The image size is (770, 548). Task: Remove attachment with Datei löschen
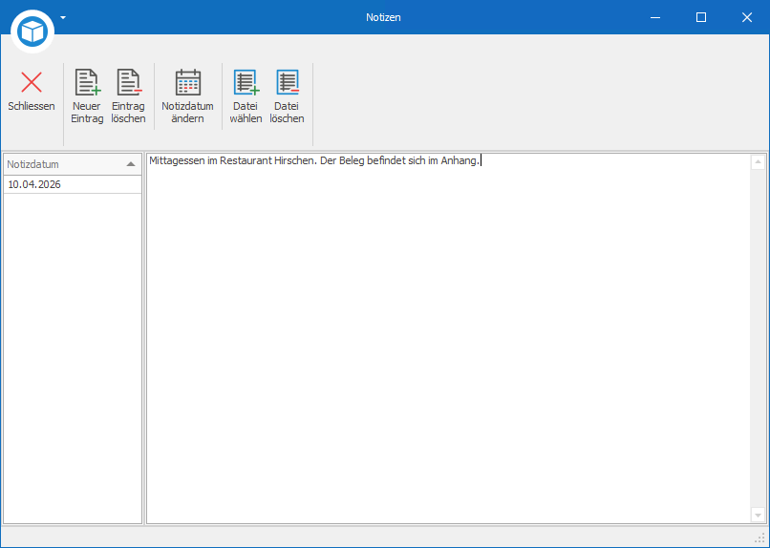tap(287, 95)
